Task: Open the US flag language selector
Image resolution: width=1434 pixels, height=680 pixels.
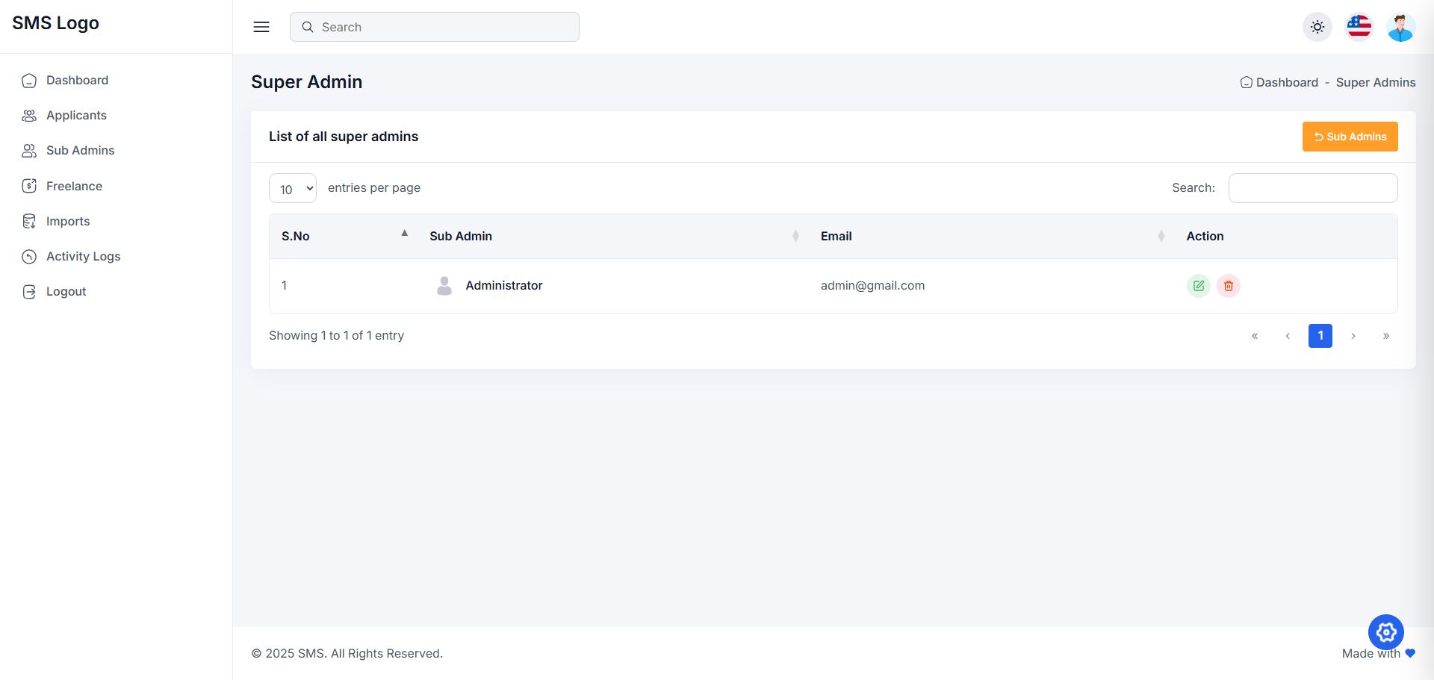Action: coord(1359,27)
